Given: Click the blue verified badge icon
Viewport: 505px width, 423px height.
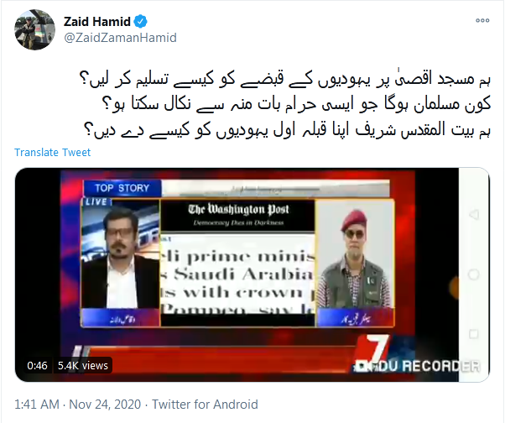Looking at the screenshot, I should click(140, 22).
